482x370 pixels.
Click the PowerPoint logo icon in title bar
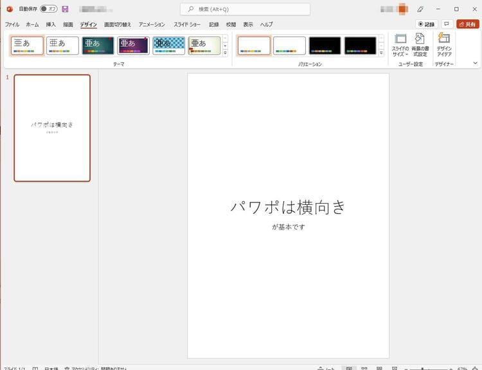(x=10, y=9)
